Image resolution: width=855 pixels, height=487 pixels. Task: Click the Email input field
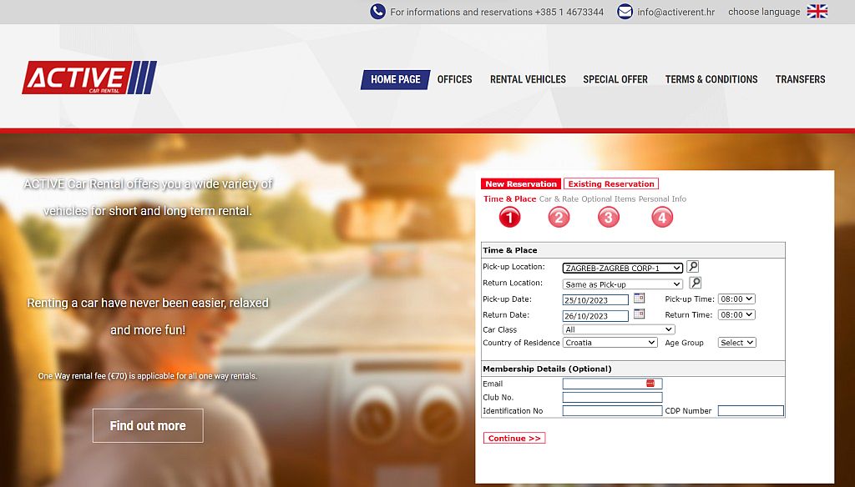pyautogui.click(x=612, y=384)
